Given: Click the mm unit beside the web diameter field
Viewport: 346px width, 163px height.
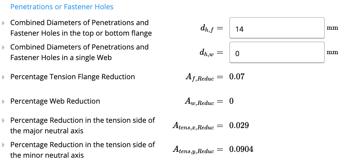Looking at the screenshot, I should pyautogui.click(x=332, y=52).
